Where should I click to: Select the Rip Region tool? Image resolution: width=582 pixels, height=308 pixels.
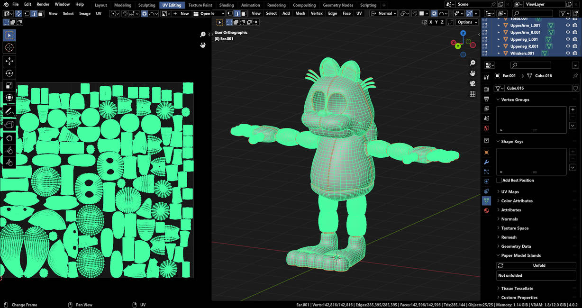click(x=9, y=124)
